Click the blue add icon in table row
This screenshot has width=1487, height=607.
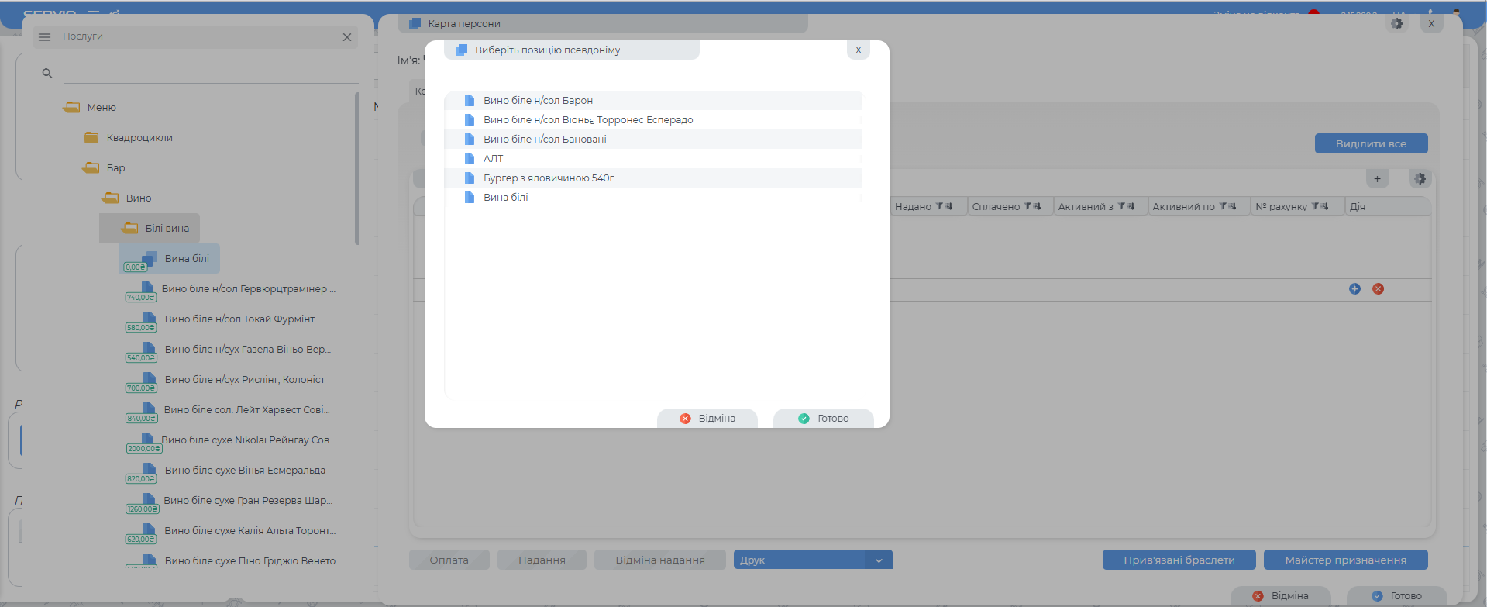pos(1354,289)
